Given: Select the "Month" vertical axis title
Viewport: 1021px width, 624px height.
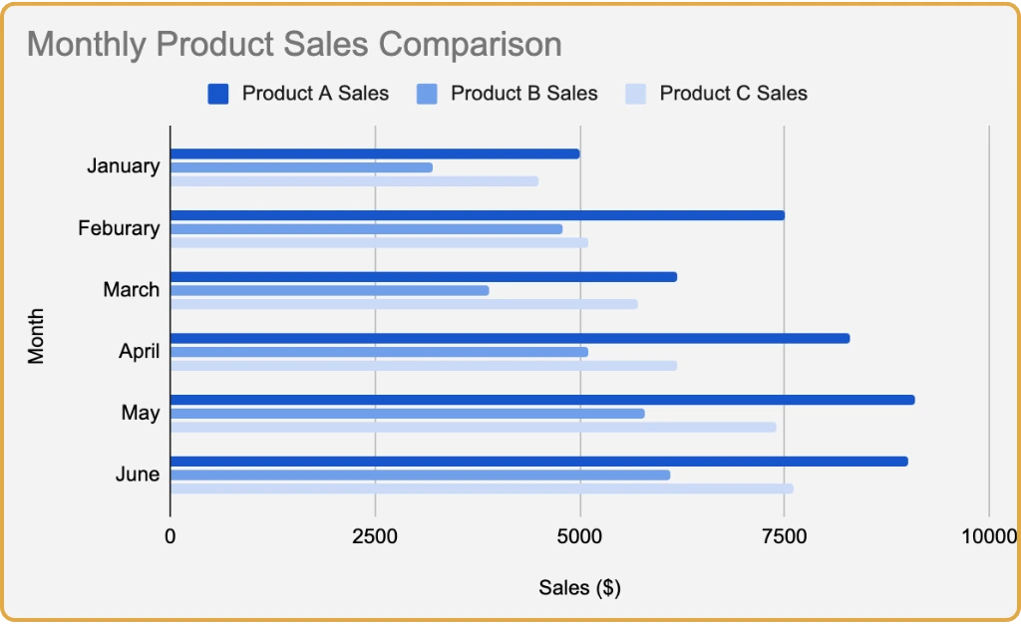Looking at the screenshot, I should pyautogui.click(x=37, y=339).
